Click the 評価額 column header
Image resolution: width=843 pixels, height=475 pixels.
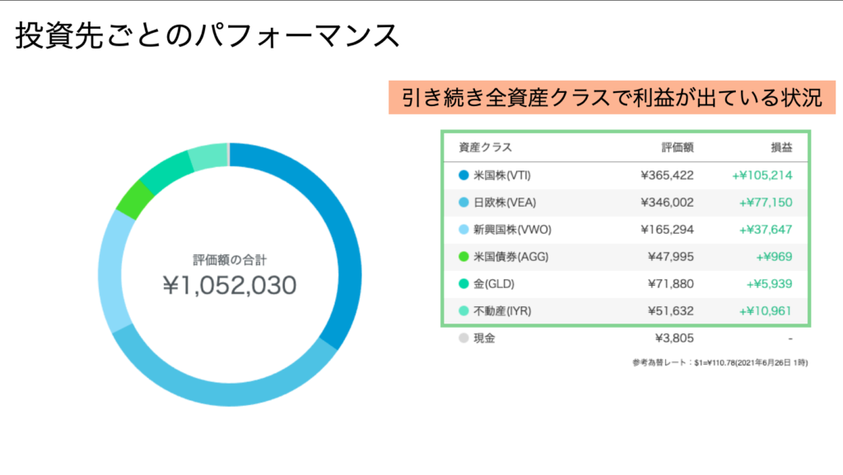678,148
